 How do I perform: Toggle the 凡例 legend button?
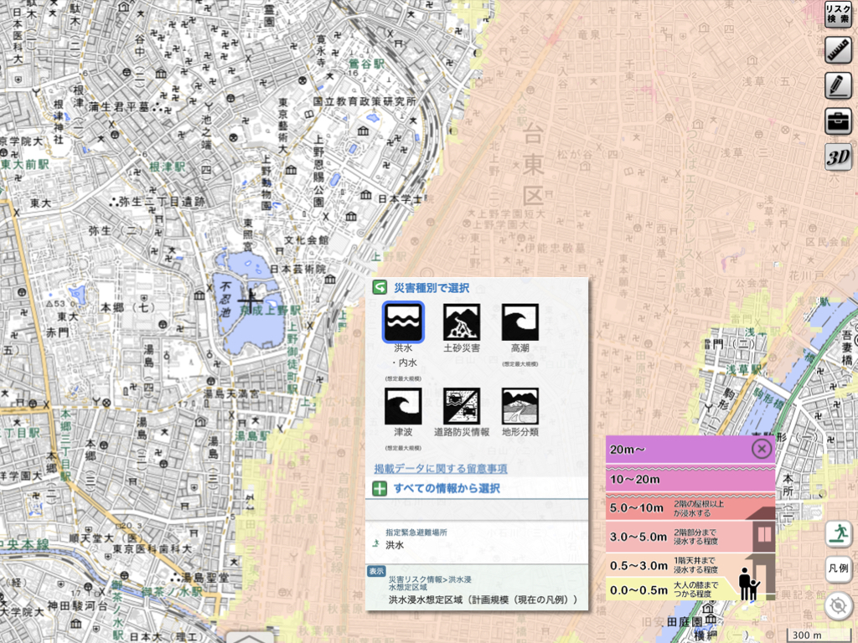[x=838, y=568]
